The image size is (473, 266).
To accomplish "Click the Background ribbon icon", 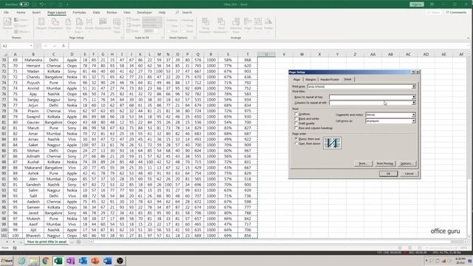I will (x=103, y=24).
